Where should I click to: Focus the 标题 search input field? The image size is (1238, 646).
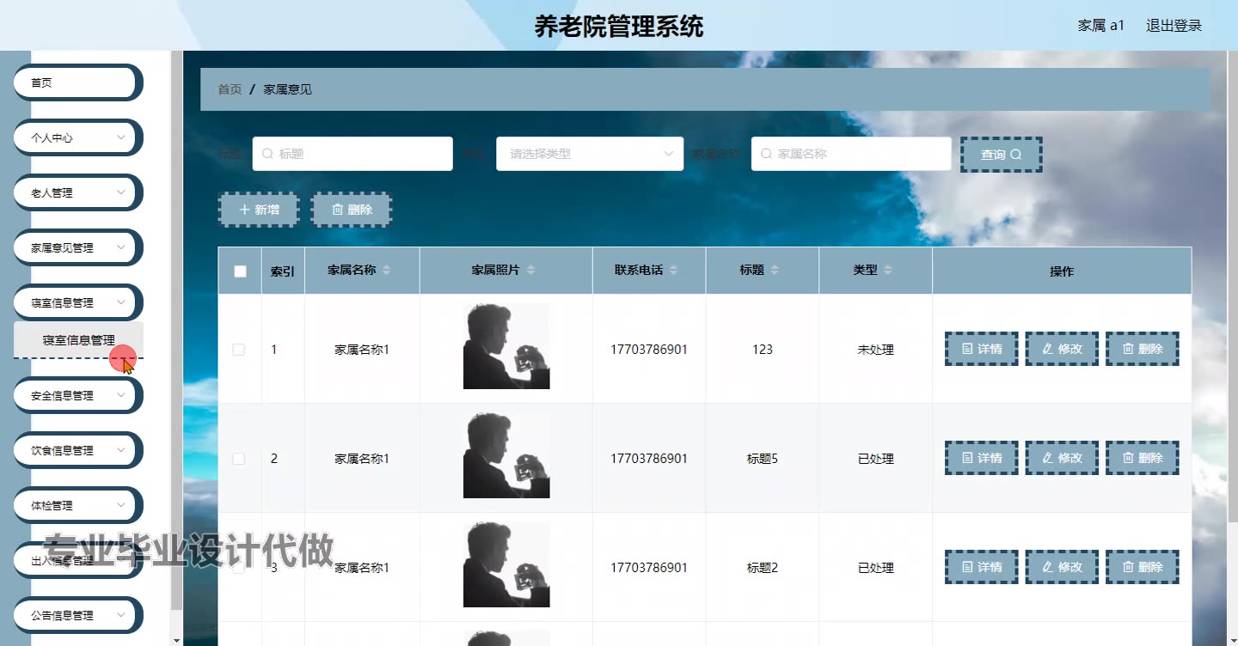tap(352, 154)
